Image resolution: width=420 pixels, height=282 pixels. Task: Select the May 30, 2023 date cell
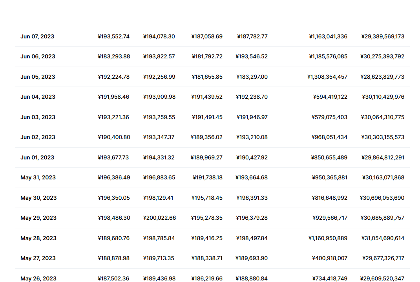(x=38, y=198)
